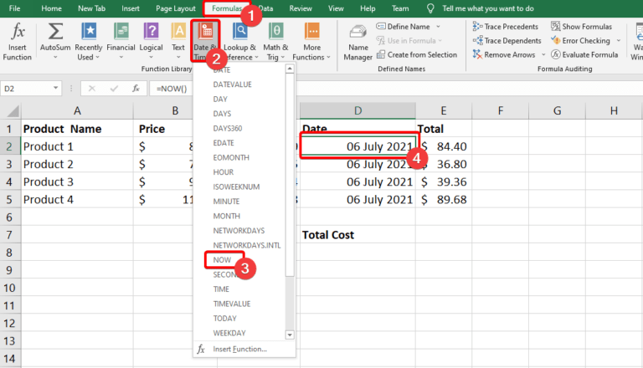Open Lookup & Reference functions icon
Viewport: 643px width, 368px height.
(x=240, y=32)
